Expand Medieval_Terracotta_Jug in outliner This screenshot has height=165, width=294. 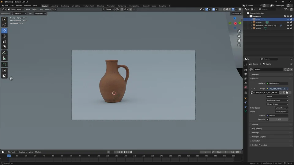pyautogui.click(x=251, y=25)
